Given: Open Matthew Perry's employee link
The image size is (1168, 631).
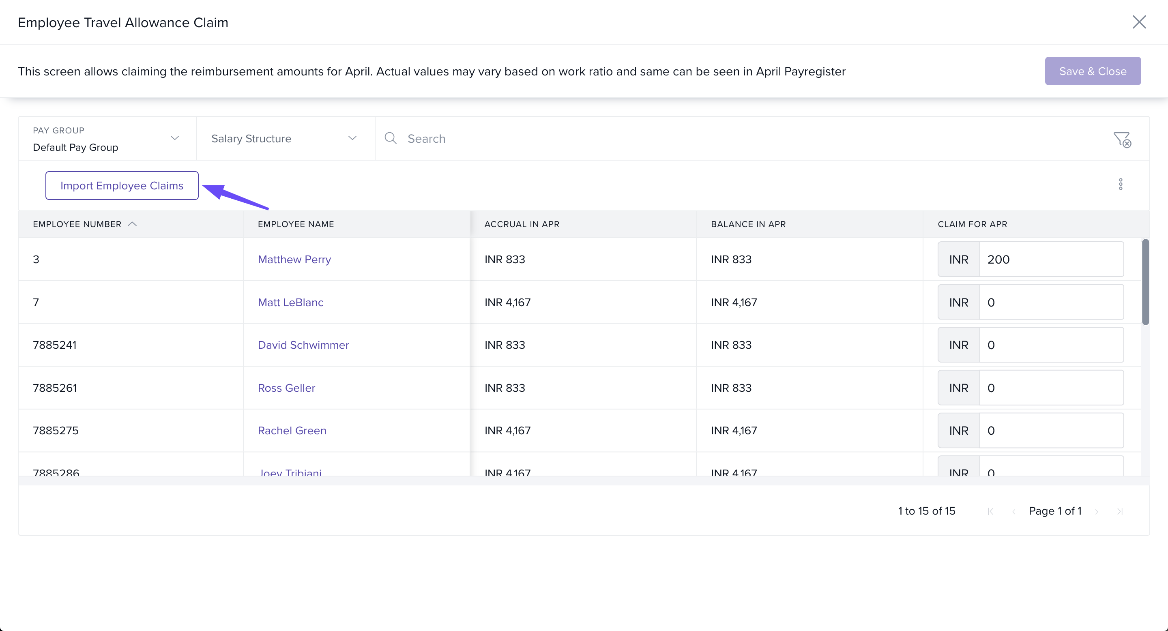Looking at the screenshot, I should click(294, 259).
